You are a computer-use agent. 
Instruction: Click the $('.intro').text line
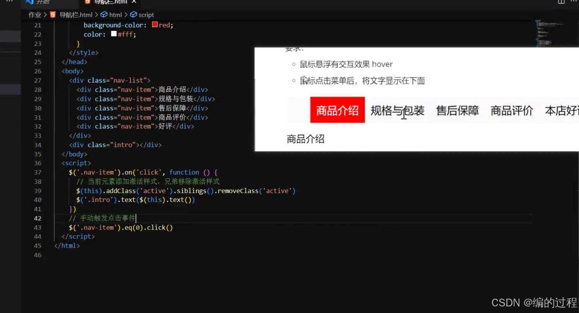click(x=135, y=200)
